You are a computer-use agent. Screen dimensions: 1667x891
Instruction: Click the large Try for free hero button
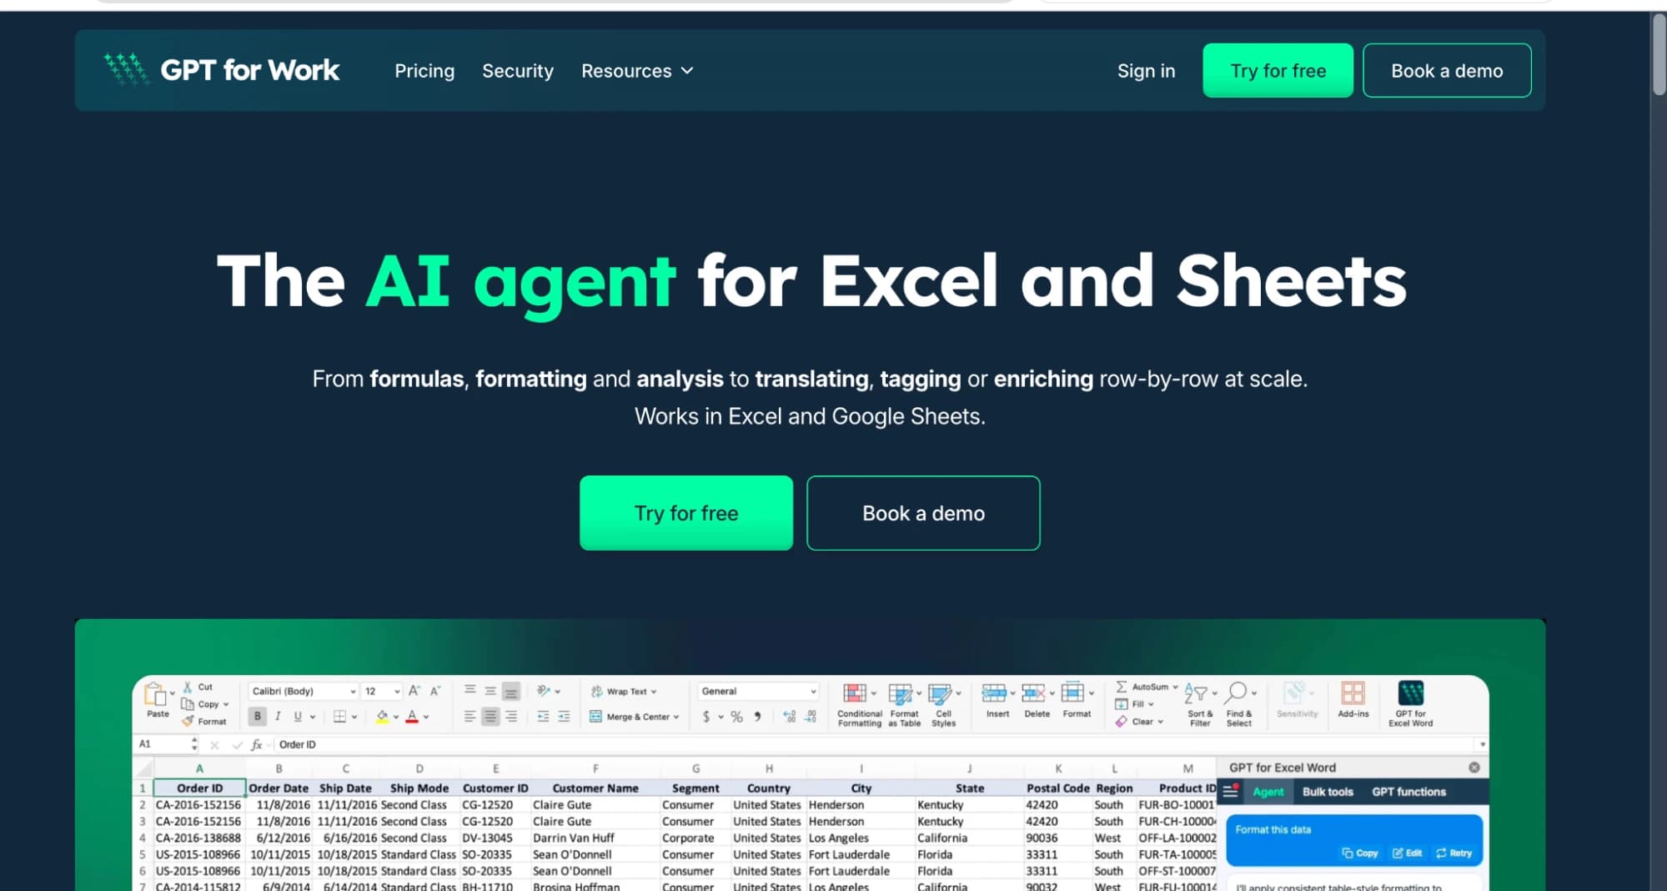pos(686,513)
